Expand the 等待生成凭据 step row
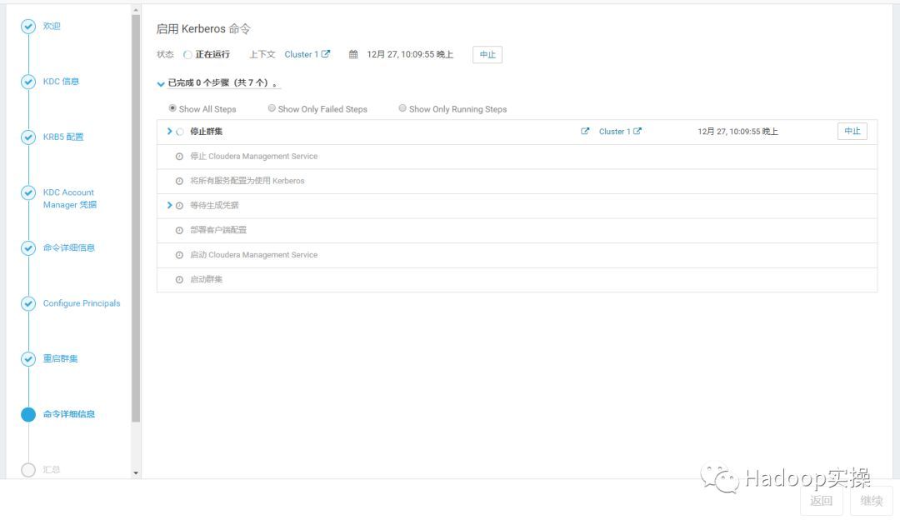The height and width of the screenshot is (520, 900). (169, 205)
